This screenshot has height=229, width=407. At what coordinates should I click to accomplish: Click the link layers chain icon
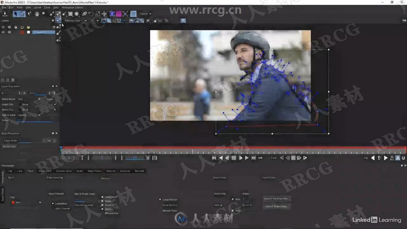[x=84, y=14]
